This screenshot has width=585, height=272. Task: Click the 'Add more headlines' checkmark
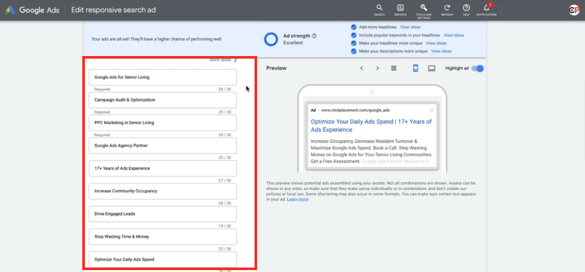tap(353, 27)
